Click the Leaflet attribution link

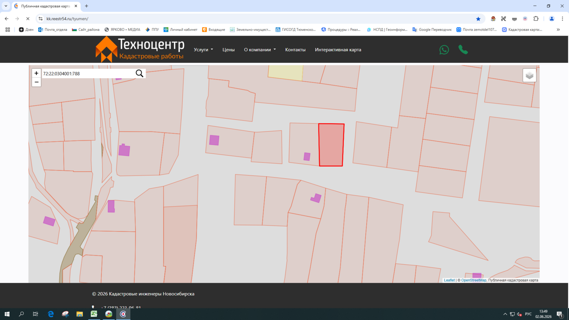point(449,280)
